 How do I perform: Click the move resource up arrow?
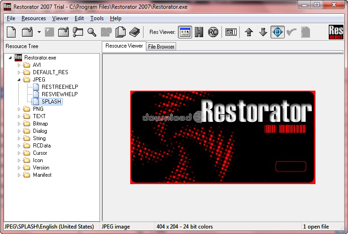(249, 32)
